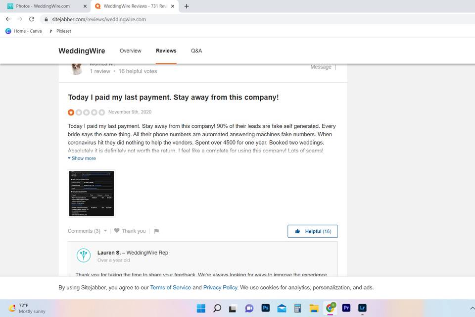Click the address bar URL

click(x=99, y=19)
